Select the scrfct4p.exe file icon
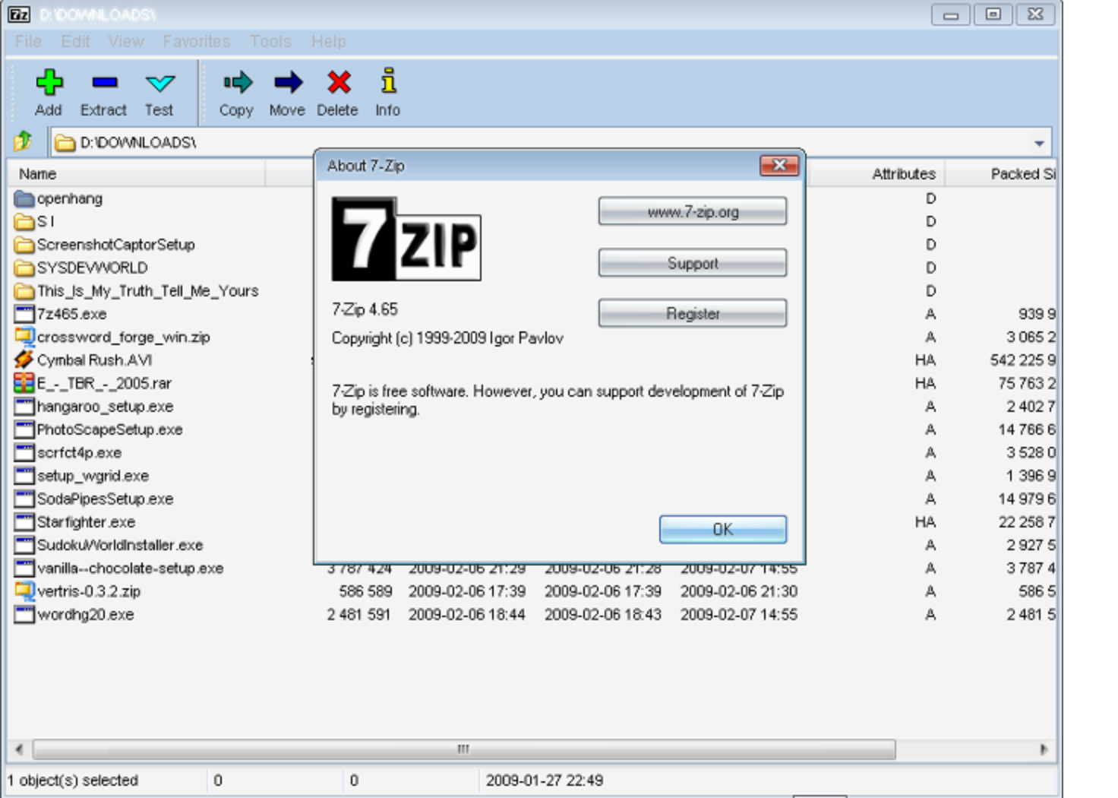The image size is (1118, 798). (x=24, y=453)
